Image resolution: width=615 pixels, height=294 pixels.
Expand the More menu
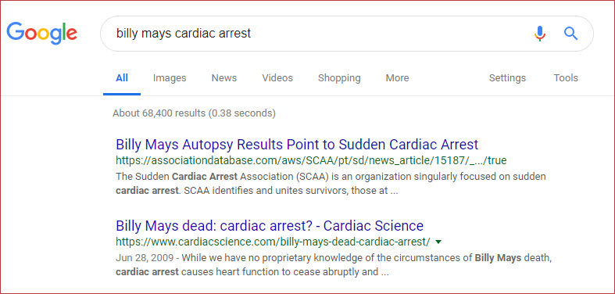tap(397, 78)
